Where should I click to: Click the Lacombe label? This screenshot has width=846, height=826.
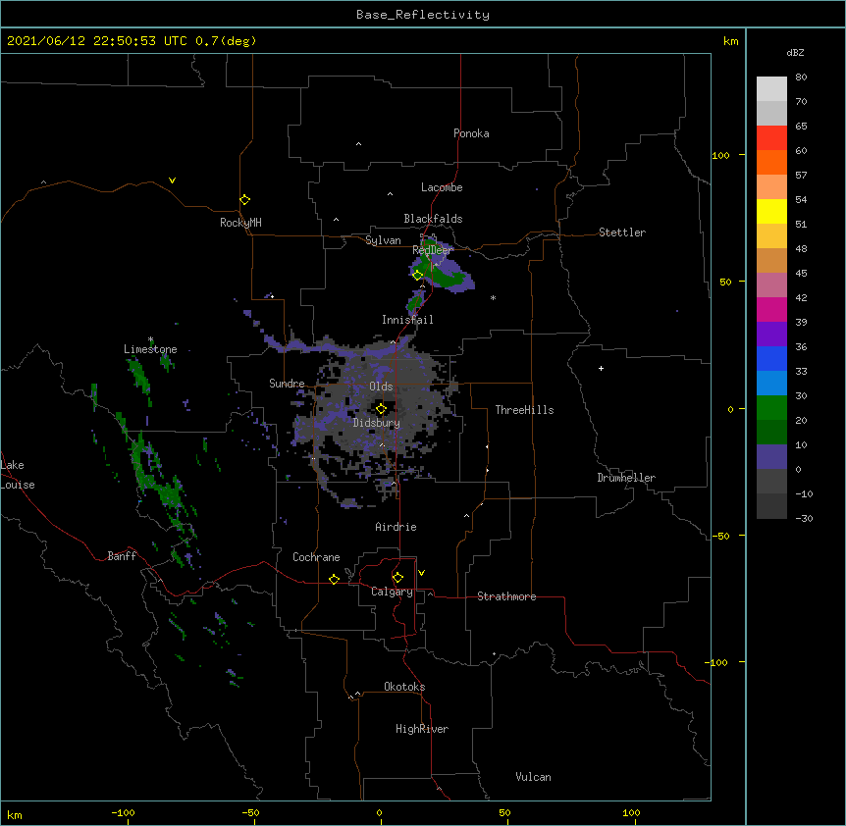(442, 187)
